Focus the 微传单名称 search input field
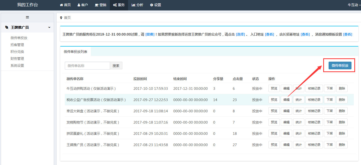361x165 pixels. (x=87, y=66)
